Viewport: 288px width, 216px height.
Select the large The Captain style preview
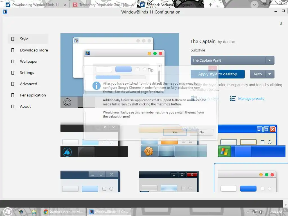(x=120, y=70)
